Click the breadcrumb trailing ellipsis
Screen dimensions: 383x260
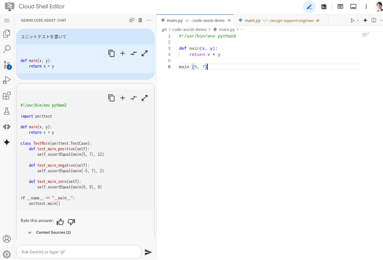242,30
